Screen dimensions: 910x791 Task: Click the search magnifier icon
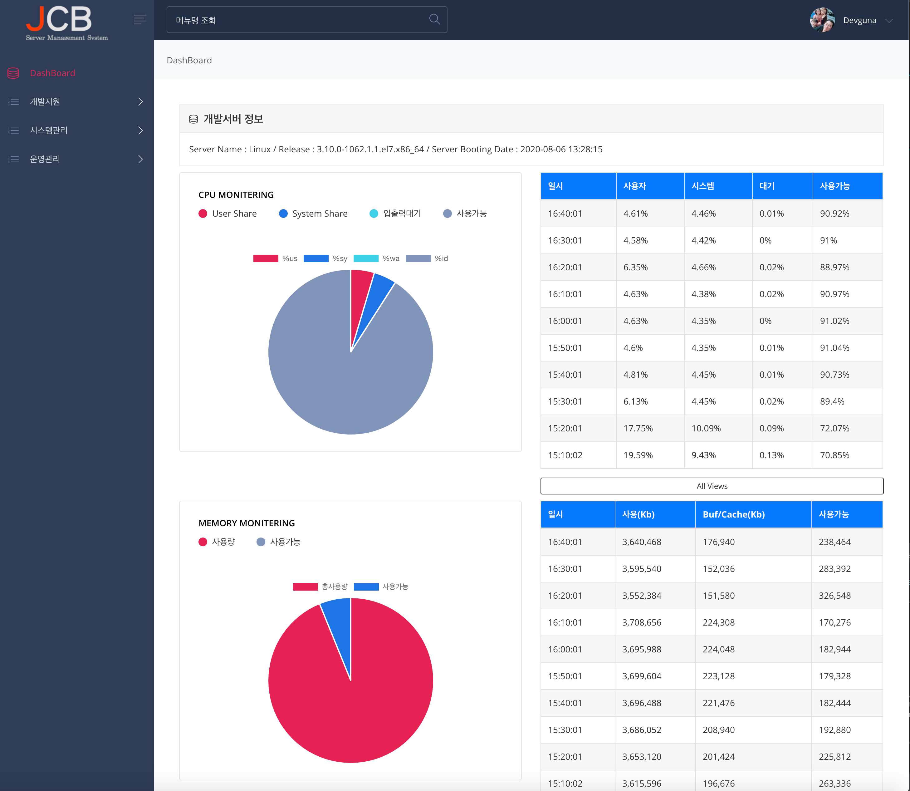point(434,19)
